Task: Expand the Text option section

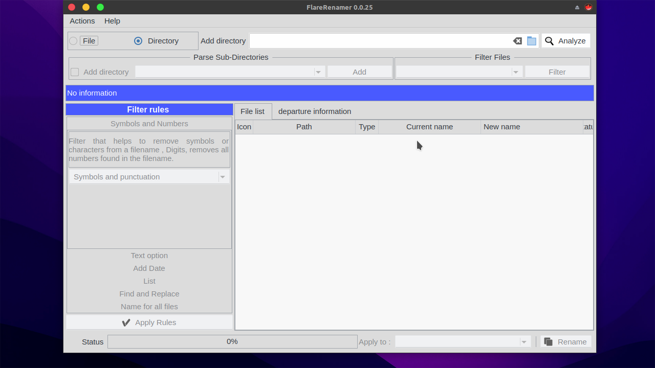Action: coord(149,256)
